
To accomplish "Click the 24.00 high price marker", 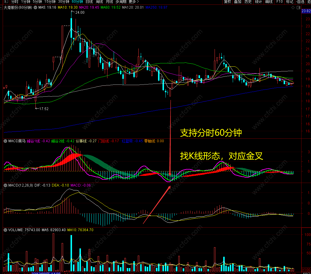I will (80, 12).
